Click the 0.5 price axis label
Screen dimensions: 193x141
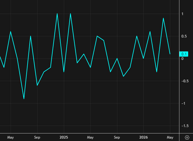(x=184, y=36)
